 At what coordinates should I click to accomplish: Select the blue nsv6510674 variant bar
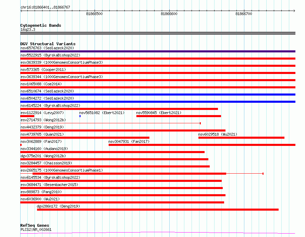click(x=158, y=95)
